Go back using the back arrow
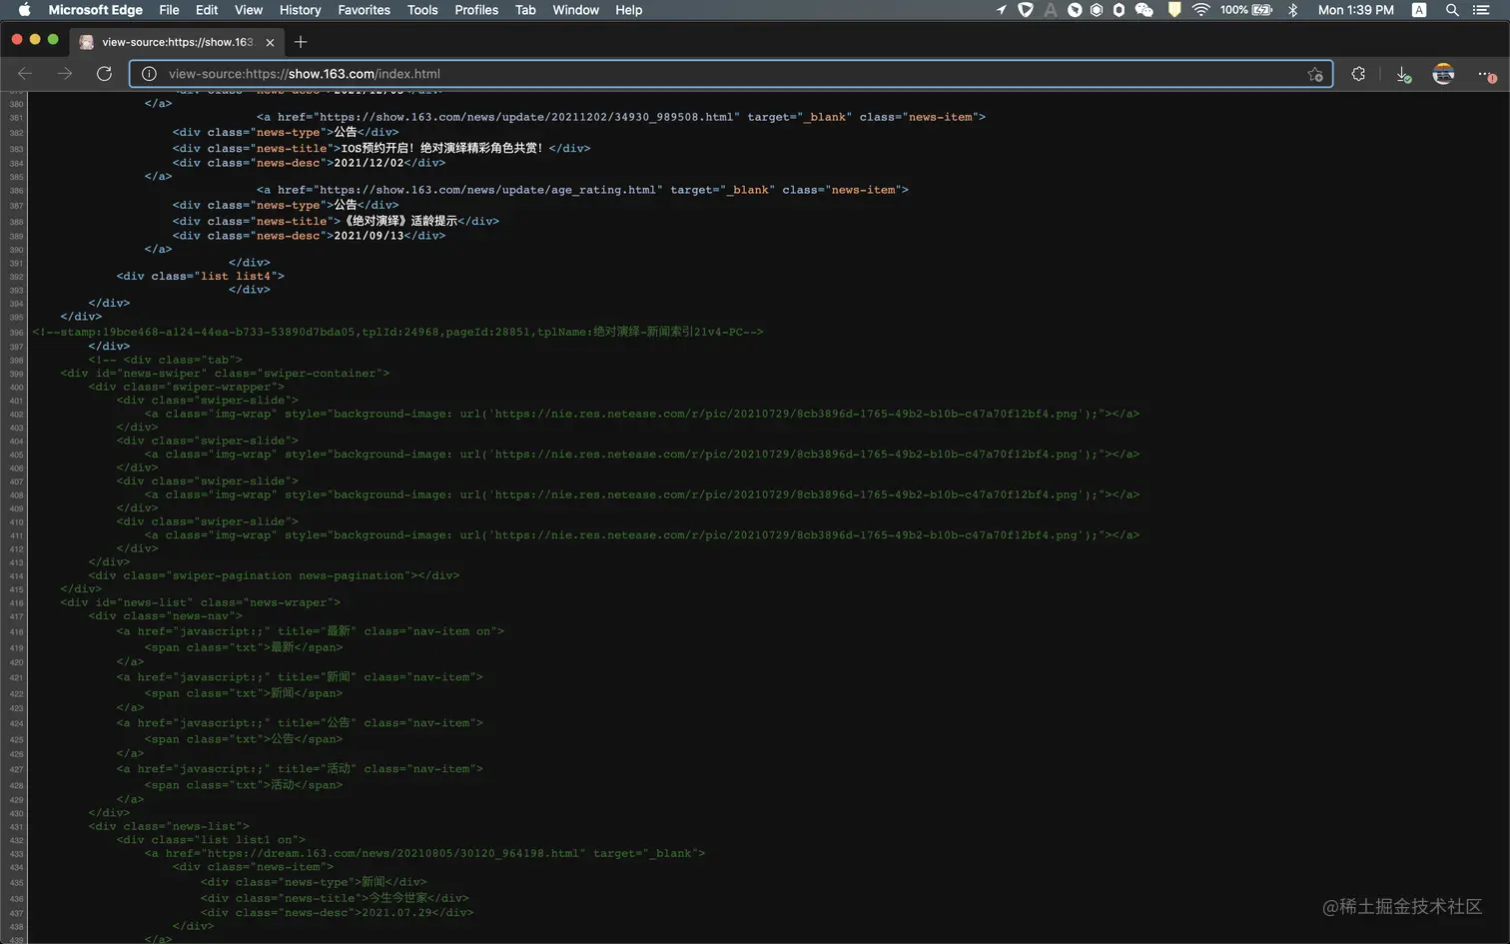This screenshot has width=1510, height=944. pos(25,74)
